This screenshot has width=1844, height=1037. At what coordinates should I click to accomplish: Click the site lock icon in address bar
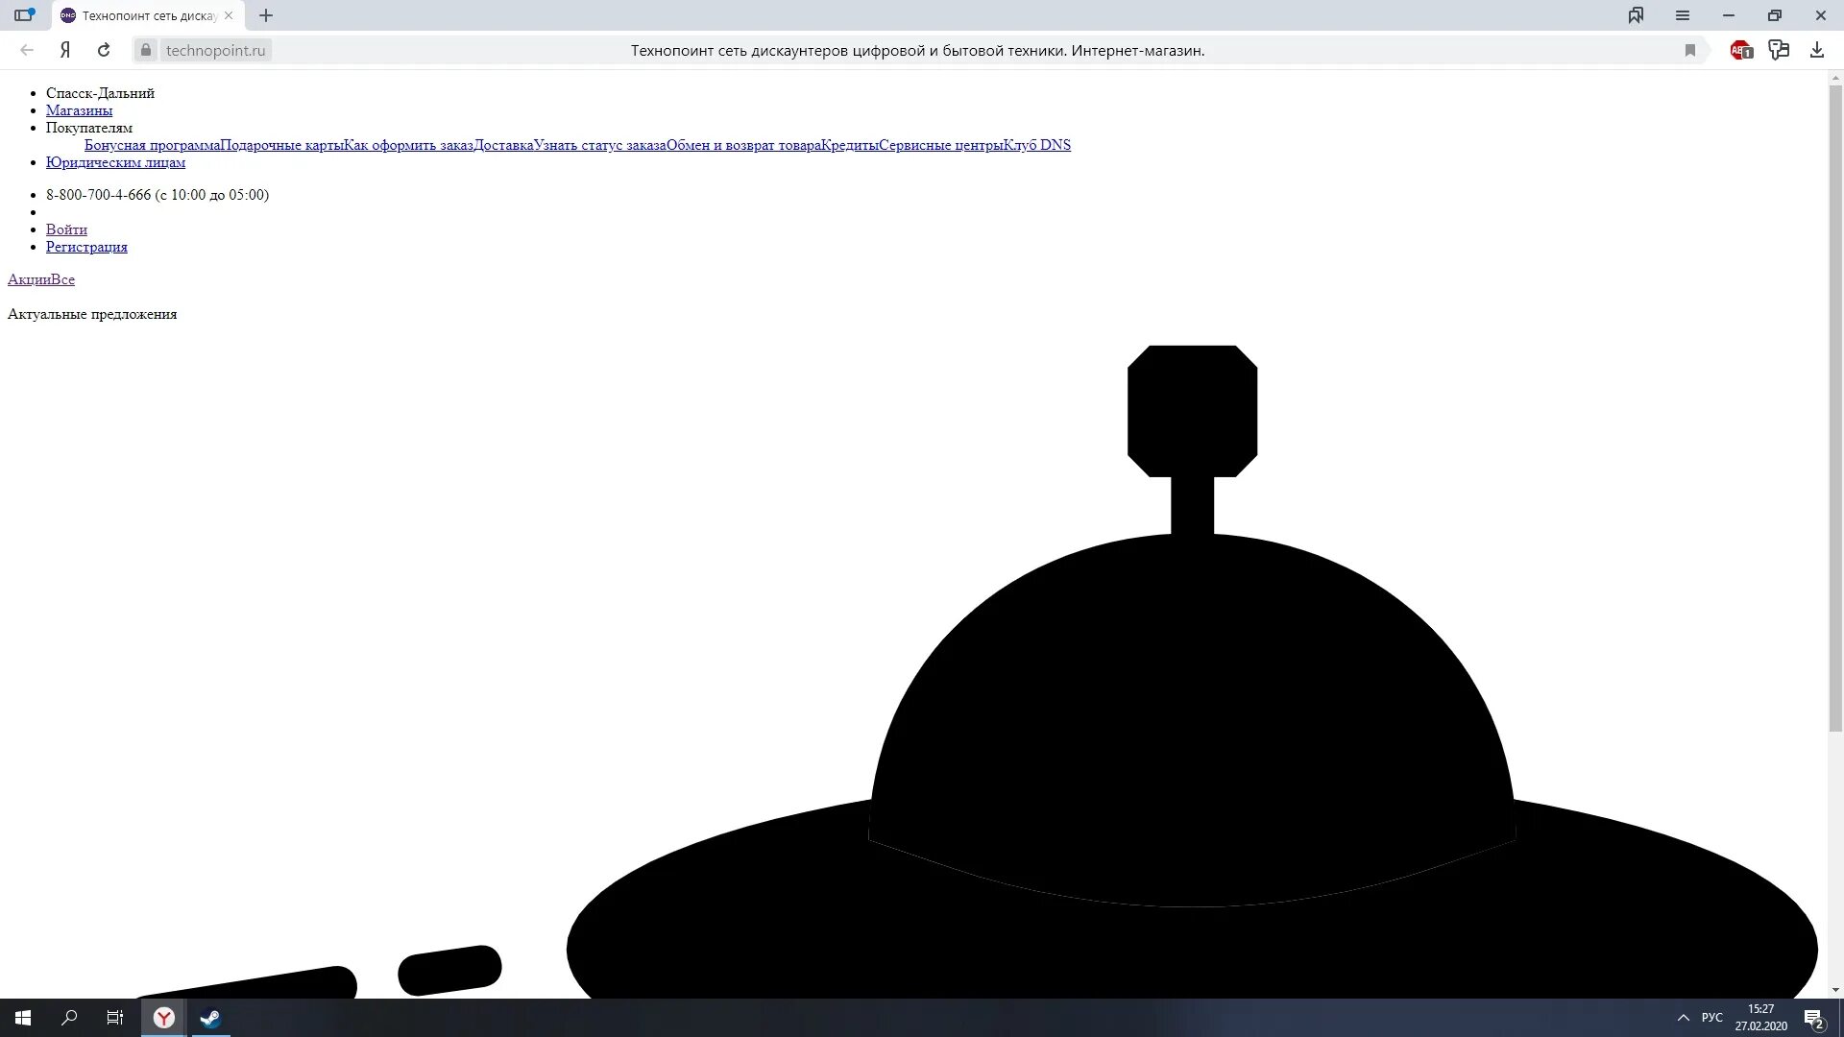coord(146,50)
